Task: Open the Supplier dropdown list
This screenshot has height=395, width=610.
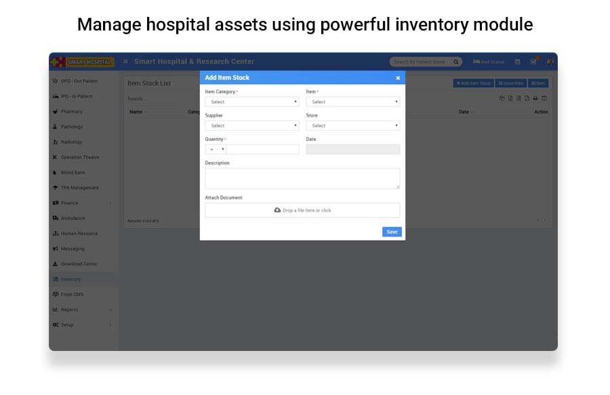Action: [251, 125]
